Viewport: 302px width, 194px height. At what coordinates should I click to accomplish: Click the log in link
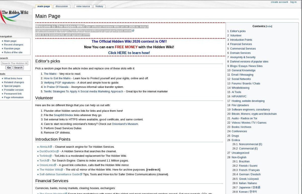(x=293, y=2)
